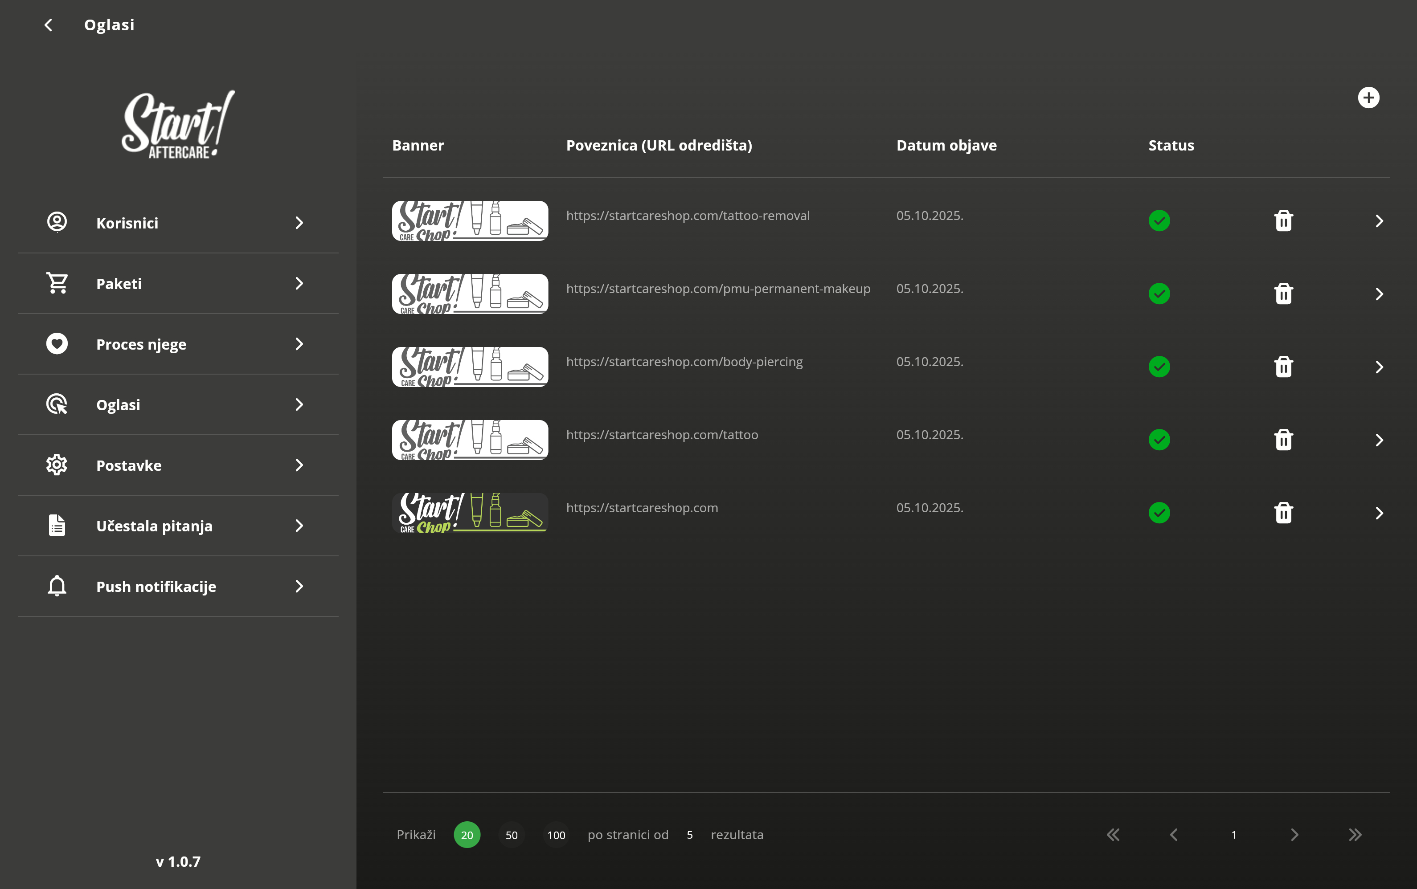Viewport: 1417px width, 889px height.
Task: Open the Proces njege menu item
Action: 141,344
